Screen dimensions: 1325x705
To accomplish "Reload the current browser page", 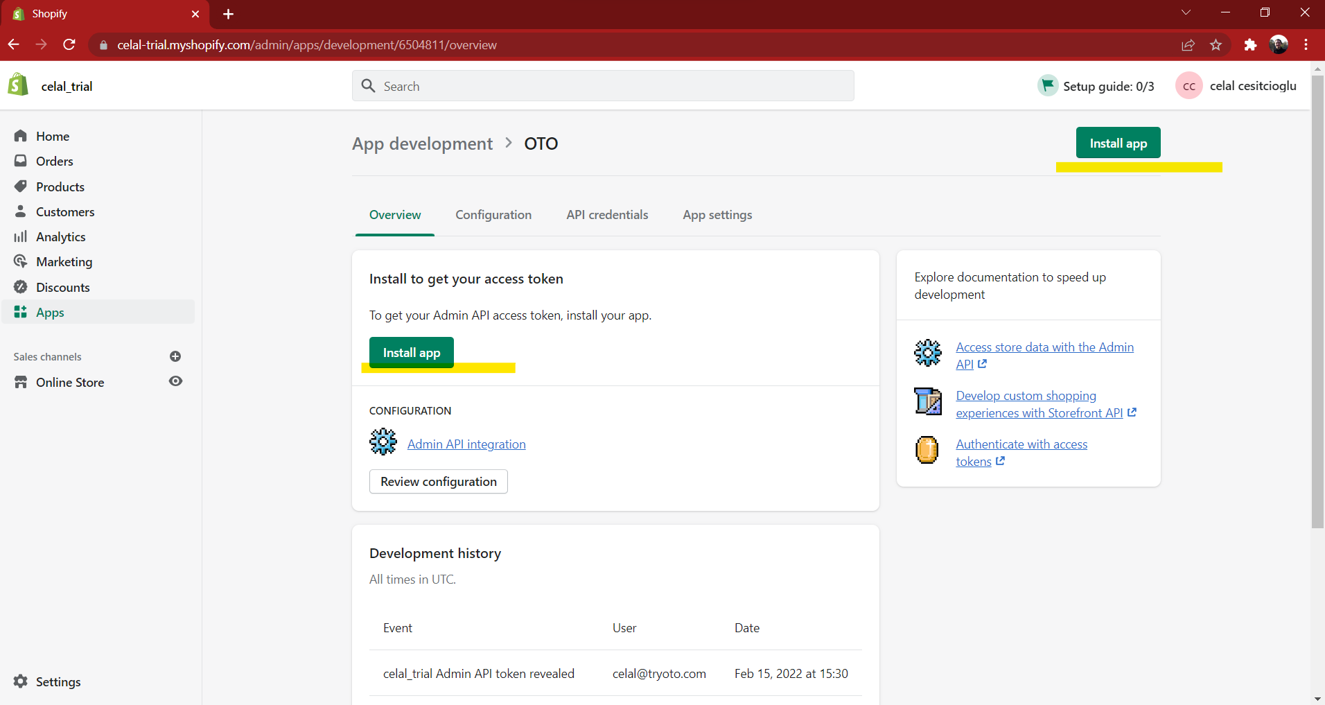I will point(69,44).
